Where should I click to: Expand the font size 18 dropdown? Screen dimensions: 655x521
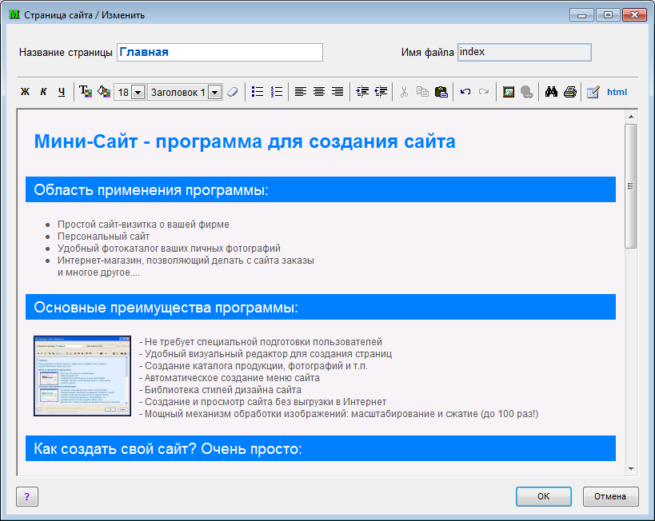(x=138, y=93)
